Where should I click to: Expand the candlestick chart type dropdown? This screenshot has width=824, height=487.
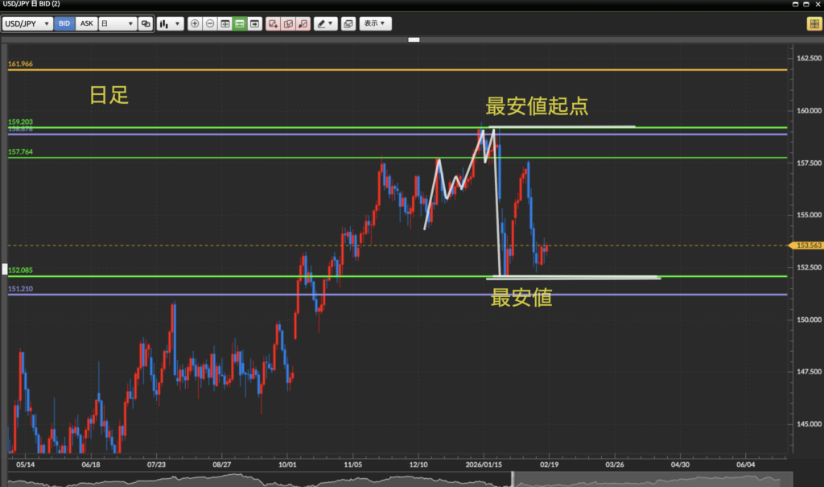(x=167, y=24)
